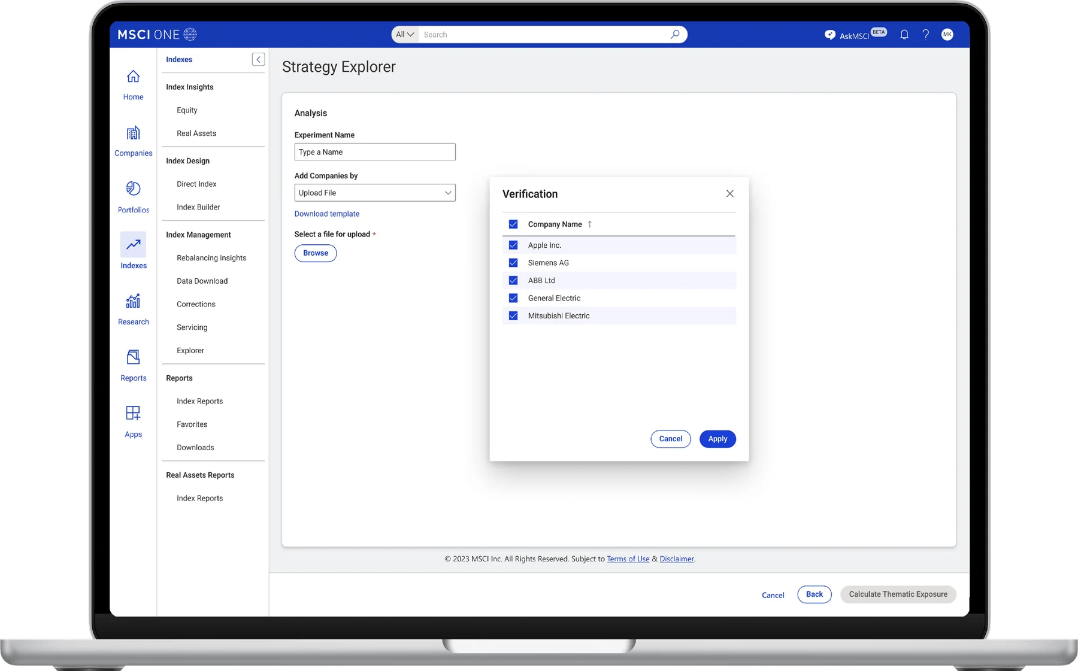Image resolution: width=1078 pixels, height=671 pixels.
Task: Click Calculate Thematic Exposure button
Action: [898, 594]
